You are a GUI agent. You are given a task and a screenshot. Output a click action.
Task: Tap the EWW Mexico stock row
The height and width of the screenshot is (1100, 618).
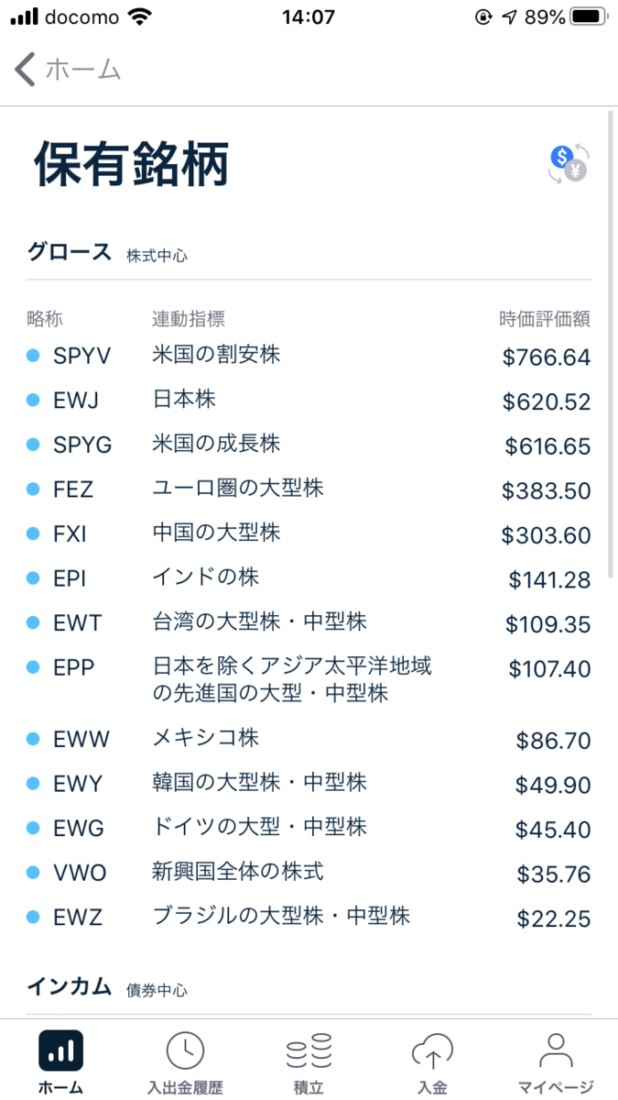point(309,740)
